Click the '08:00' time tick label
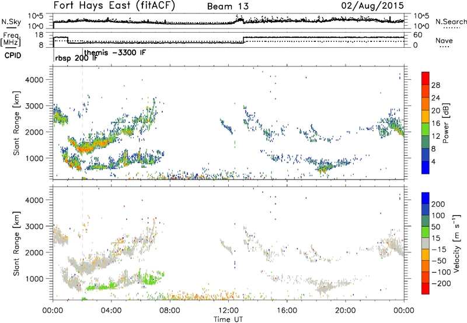Screen dimensions: 467x323 tap(170, 311)
